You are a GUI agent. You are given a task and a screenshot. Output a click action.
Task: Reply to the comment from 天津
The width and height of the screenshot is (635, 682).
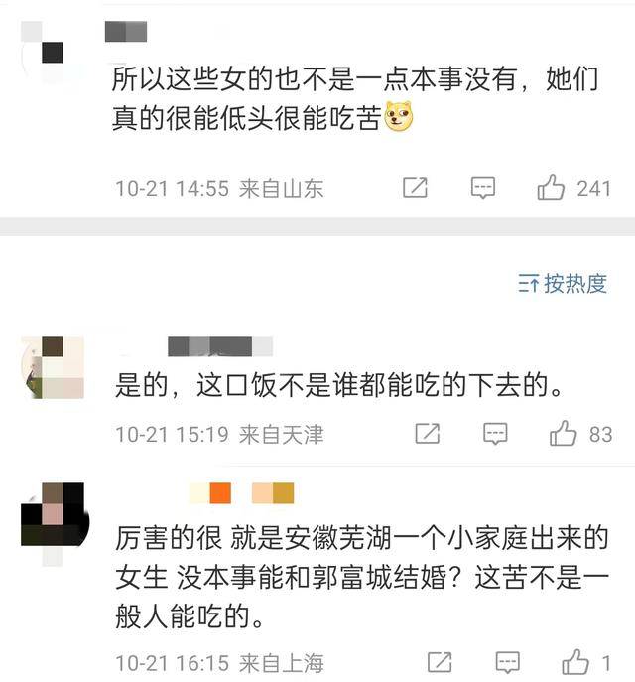(x=495, y=434)
